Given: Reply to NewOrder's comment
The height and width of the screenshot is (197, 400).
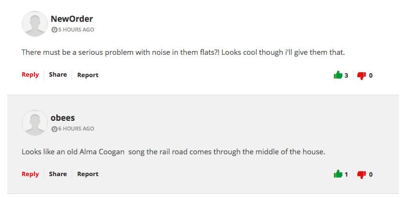Looking at the screenshot, I should pos(30,75).
